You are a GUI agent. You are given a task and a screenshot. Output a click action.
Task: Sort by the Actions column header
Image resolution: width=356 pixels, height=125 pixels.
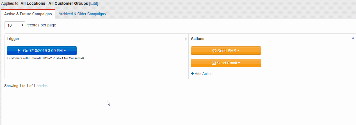point(198,39)
